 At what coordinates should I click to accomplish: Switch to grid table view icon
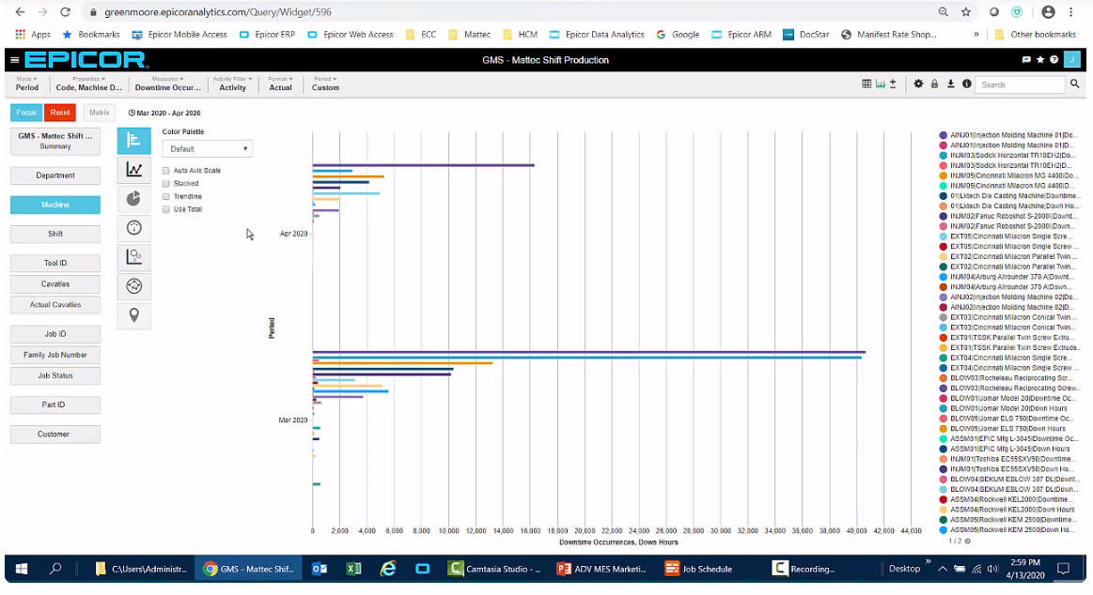point(867,84)
